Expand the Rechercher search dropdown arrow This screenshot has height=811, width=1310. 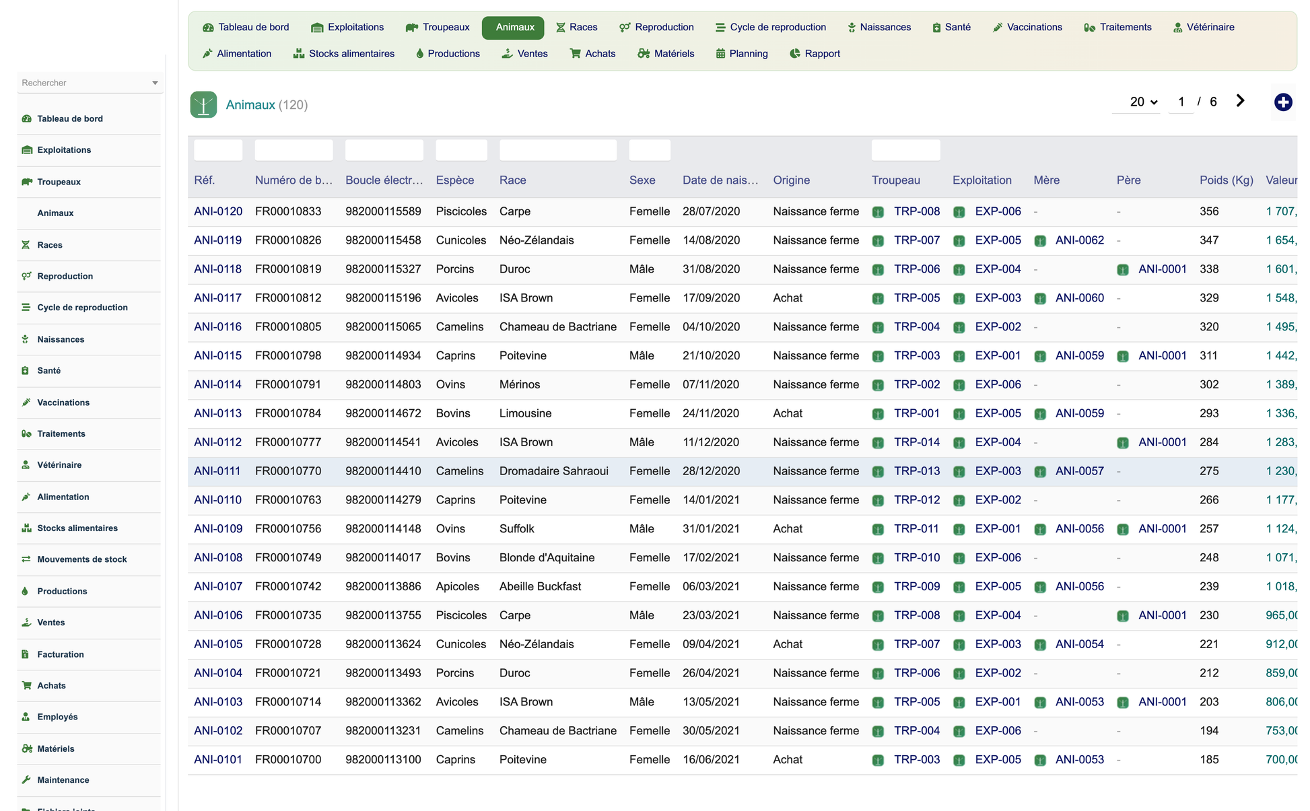pyautogui.click(x=155, y=83)
